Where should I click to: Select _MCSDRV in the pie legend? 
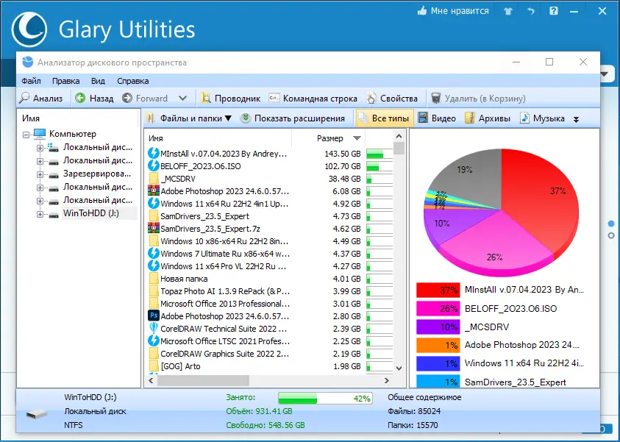487,327
